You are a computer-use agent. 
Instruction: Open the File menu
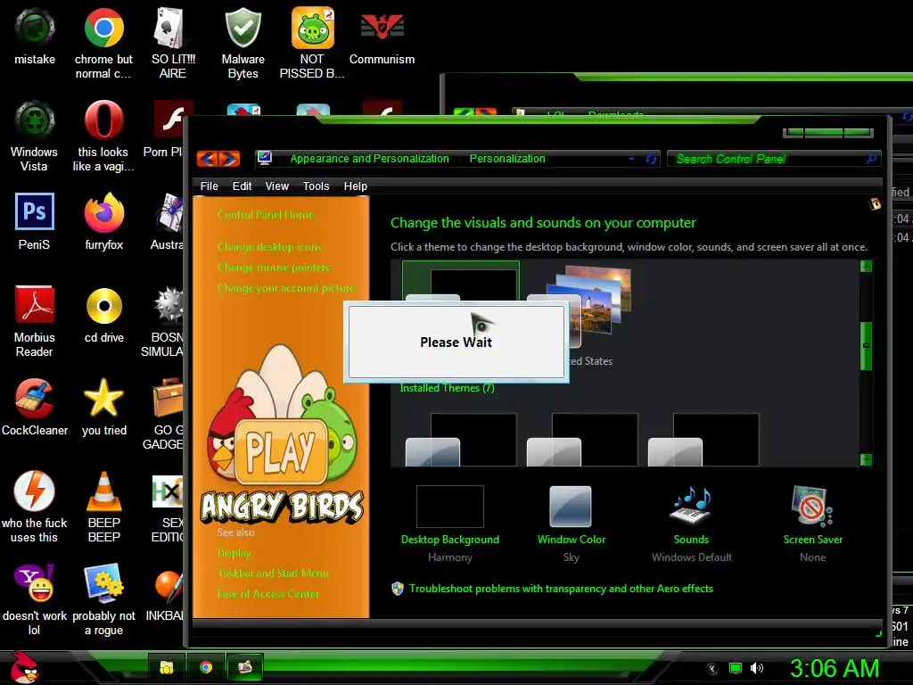pos(209,186)
